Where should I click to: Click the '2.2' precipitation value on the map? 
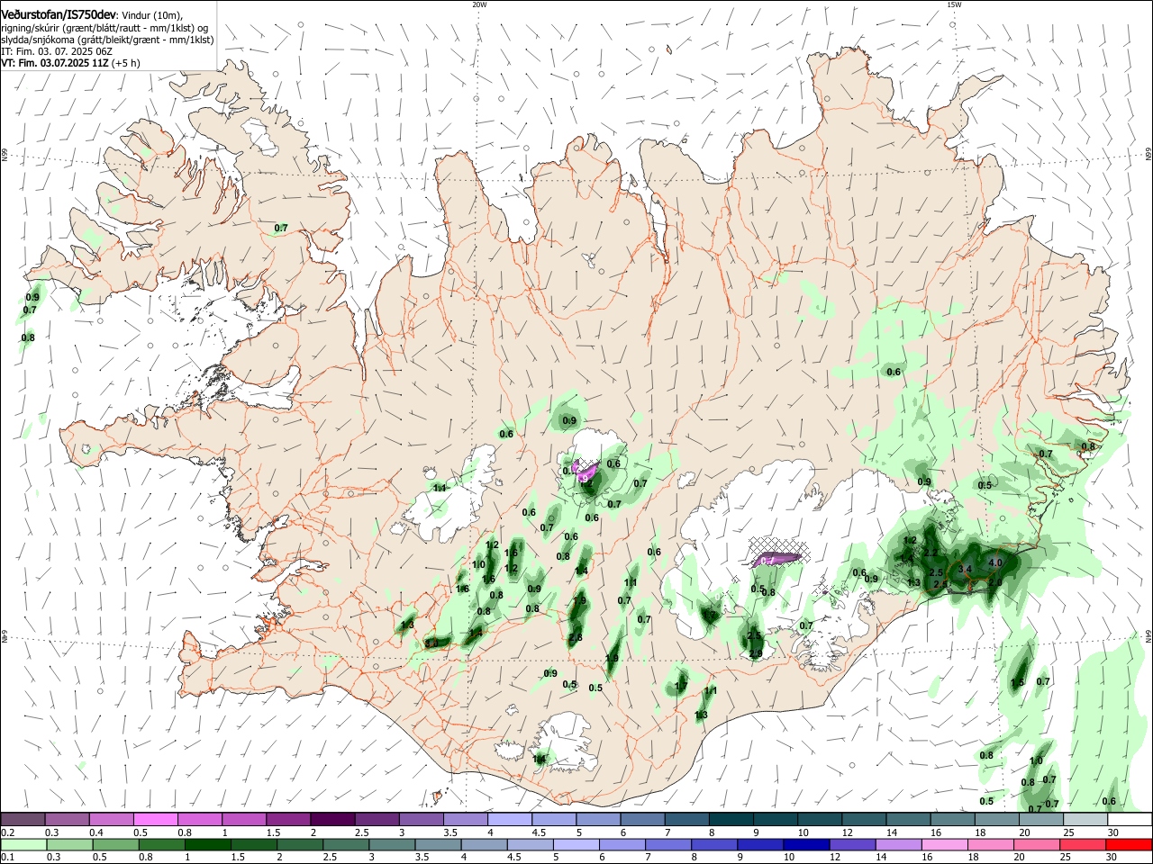pyautogui.click(x=931, y=553)
